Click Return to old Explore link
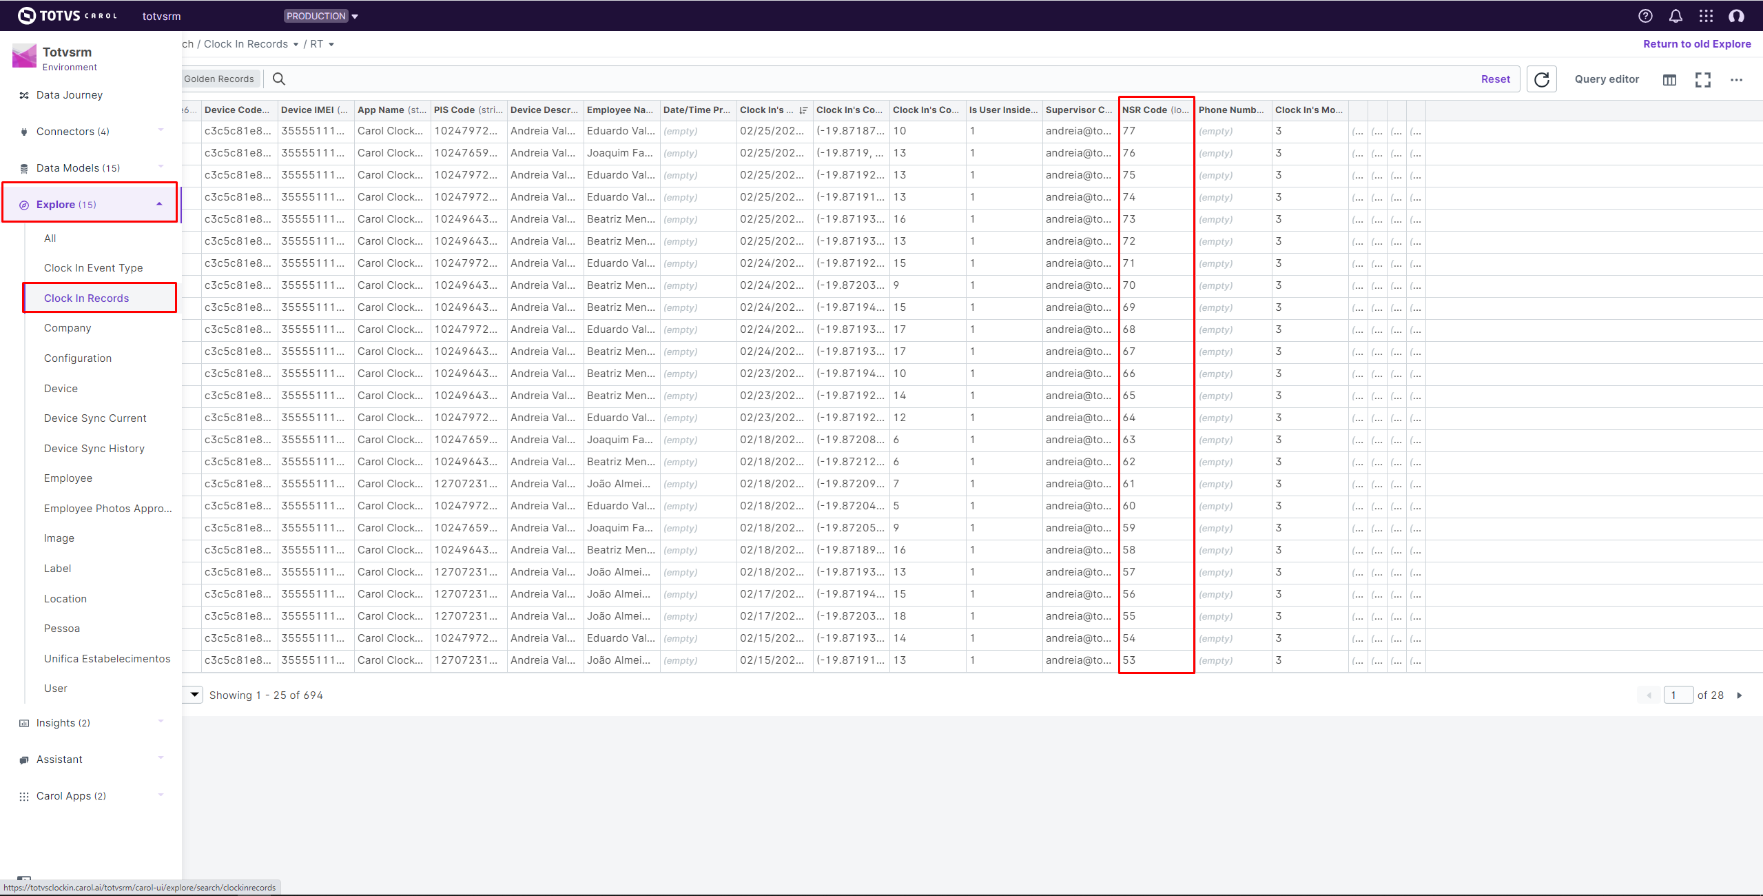1763x896 pixels. coord(1696,44)
